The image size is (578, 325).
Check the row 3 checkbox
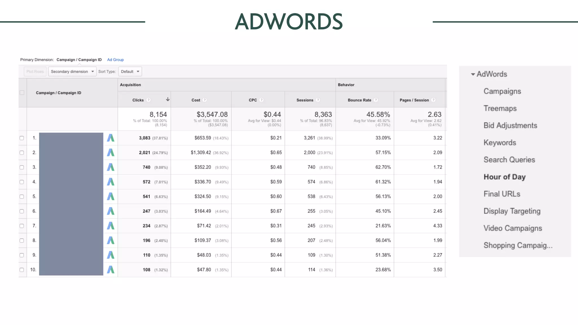click(x=22, y=167)
